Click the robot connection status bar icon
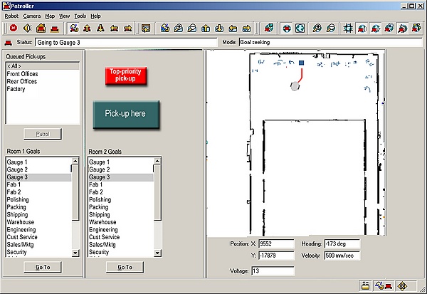The image size is (427, 294). coord(384,285)
